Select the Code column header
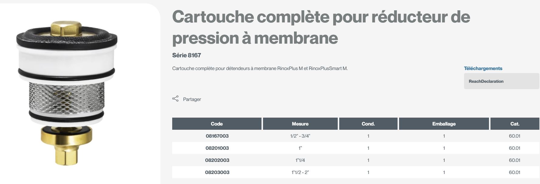The image size is (540, 184). [x=217, y=124]
